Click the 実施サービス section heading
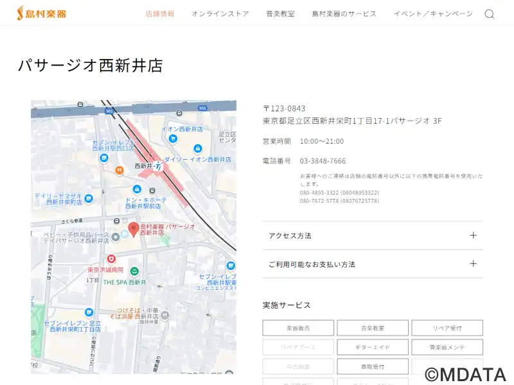Image resolution: width=514 pixels, height=385 pixels. 287,305
